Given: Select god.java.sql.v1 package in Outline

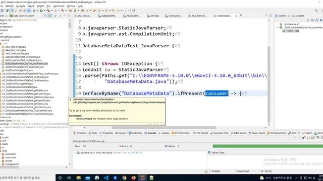Looking at the screenshot, I should (x=292, y=24).
